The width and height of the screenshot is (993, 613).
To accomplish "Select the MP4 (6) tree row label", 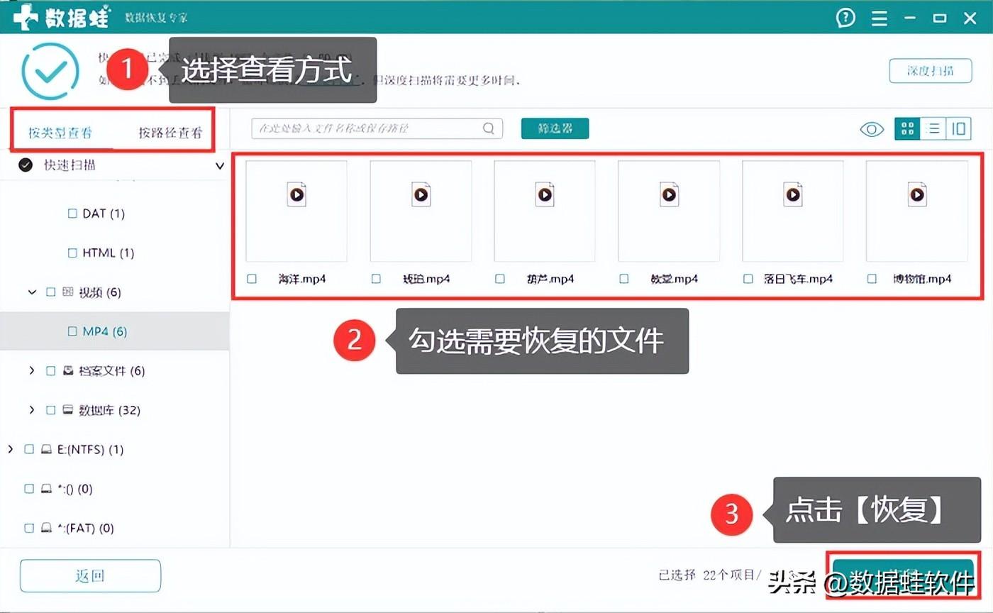I will click(x=105, y=331).
